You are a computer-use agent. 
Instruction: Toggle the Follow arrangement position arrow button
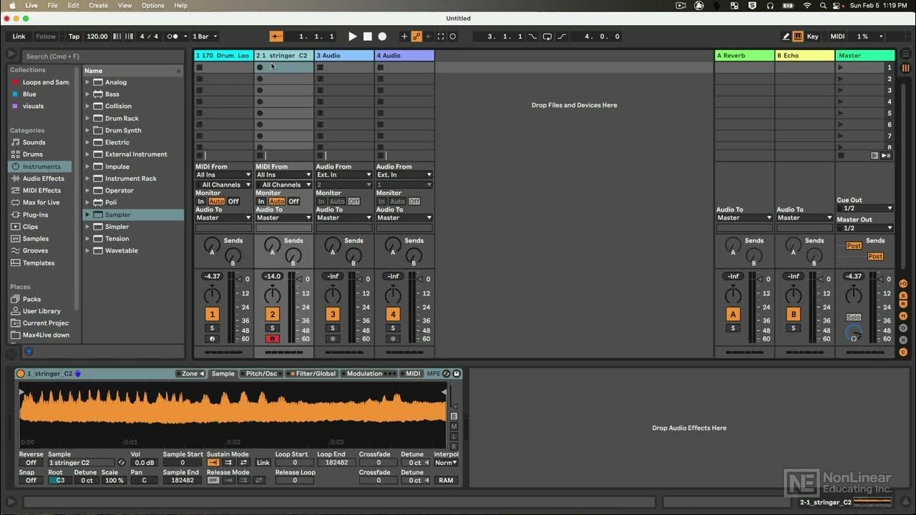(276, 36)
